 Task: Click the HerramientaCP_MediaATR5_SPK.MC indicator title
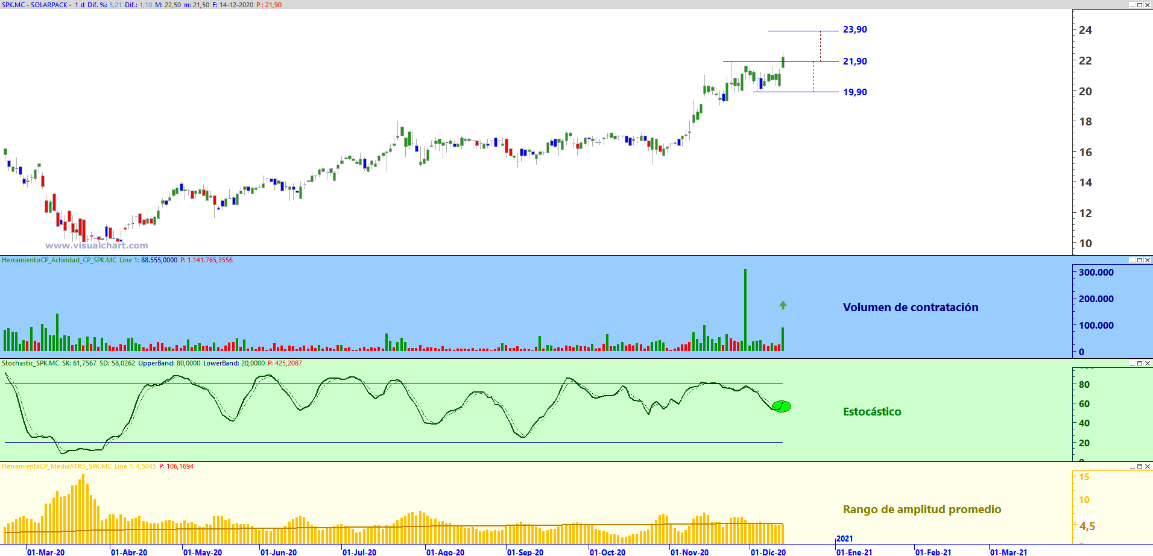[57, 466]
